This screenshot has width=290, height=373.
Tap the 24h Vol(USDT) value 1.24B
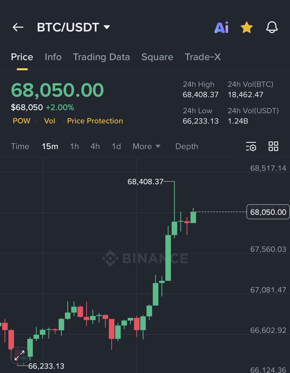(x=238, y=121)
